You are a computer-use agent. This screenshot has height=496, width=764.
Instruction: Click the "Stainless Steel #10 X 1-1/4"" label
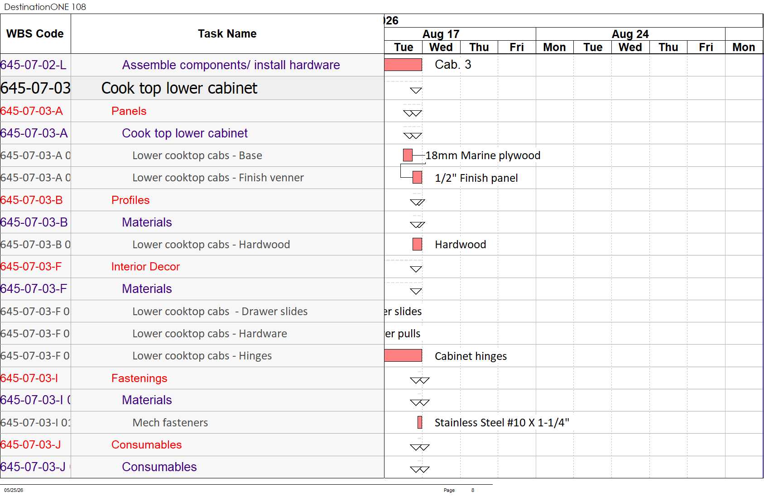502,423
